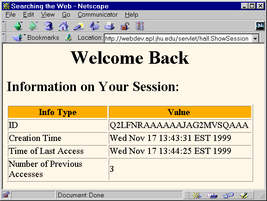Click the ID row label cell
The width and height of the screenshot is (267, 201).
click(x=58, y=125)
